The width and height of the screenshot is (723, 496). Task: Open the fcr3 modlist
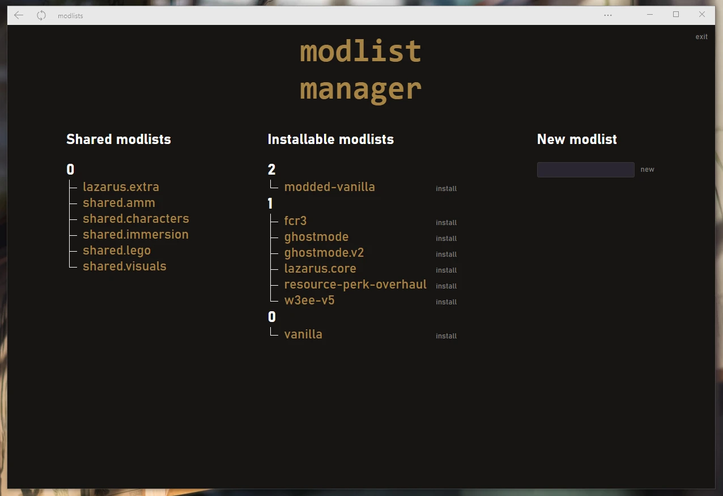pos(295,221)
